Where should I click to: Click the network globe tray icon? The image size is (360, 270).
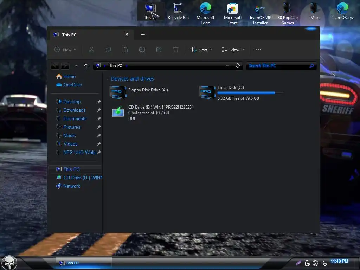coord(315,263)
